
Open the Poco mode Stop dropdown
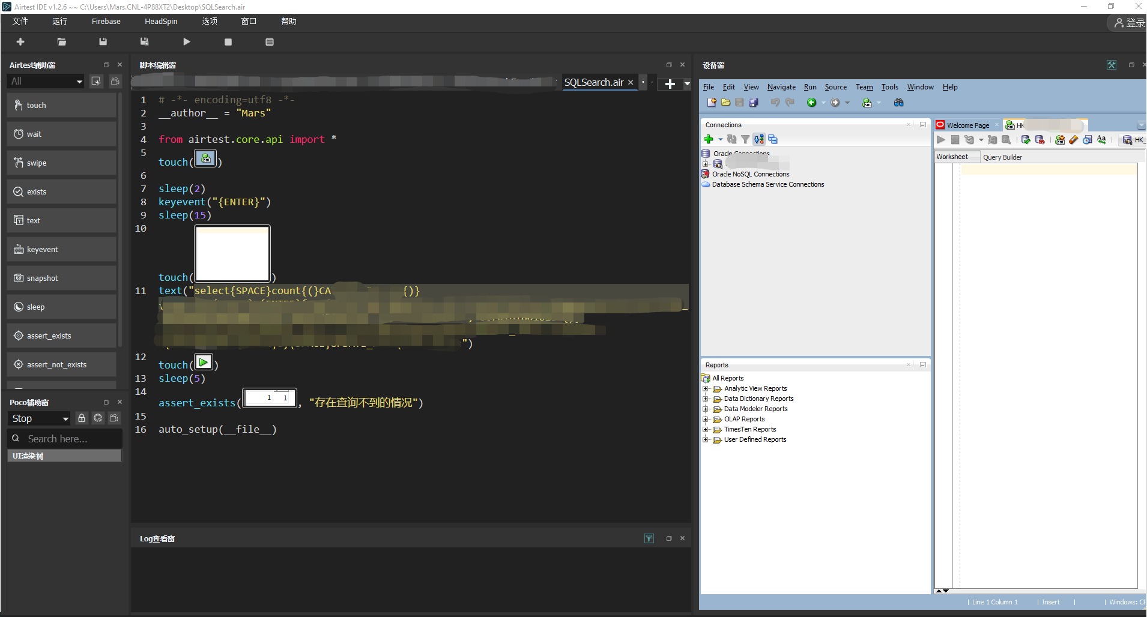[39, 418]
